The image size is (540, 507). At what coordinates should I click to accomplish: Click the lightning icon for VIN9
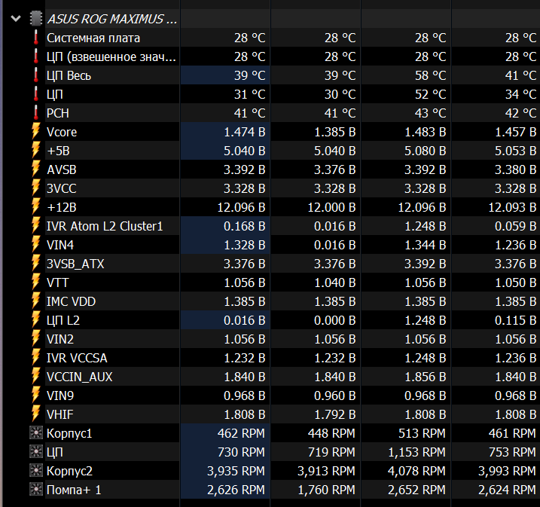(x=36, y=396)
